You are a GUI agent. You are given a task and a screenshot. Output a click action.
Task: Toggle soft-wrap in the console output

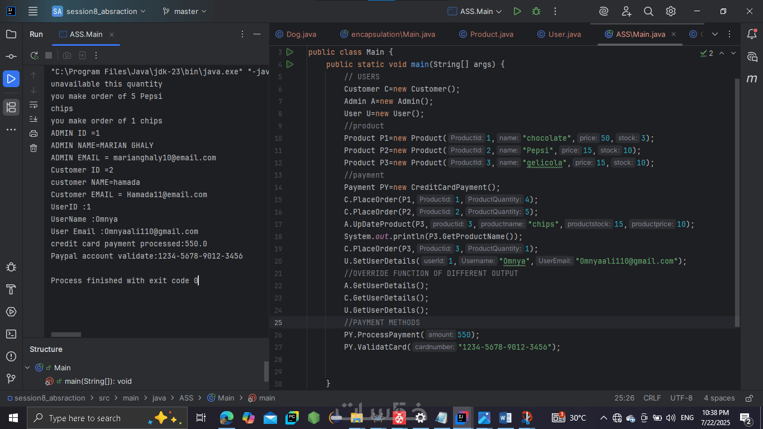[x=34, y=104]
